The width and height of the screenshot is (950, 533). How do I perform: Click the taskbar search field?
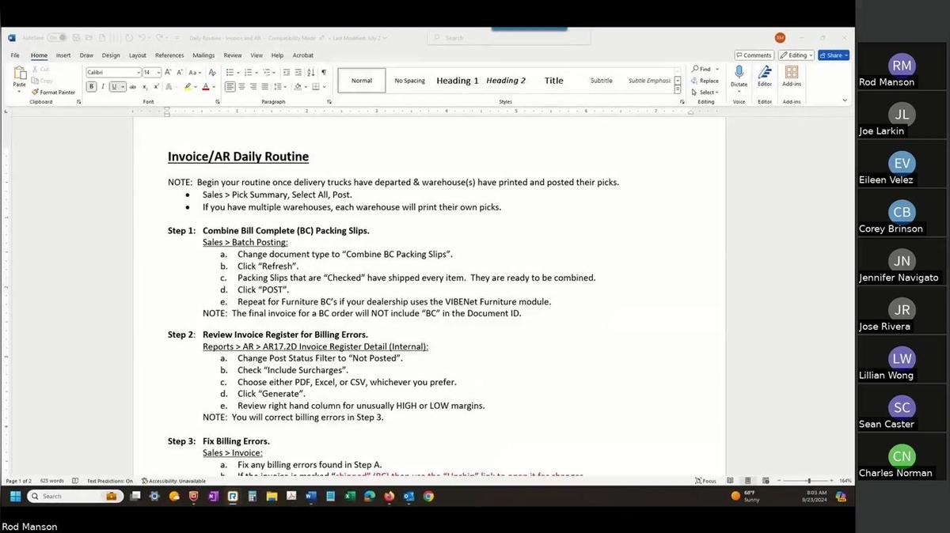click(75, 496)
